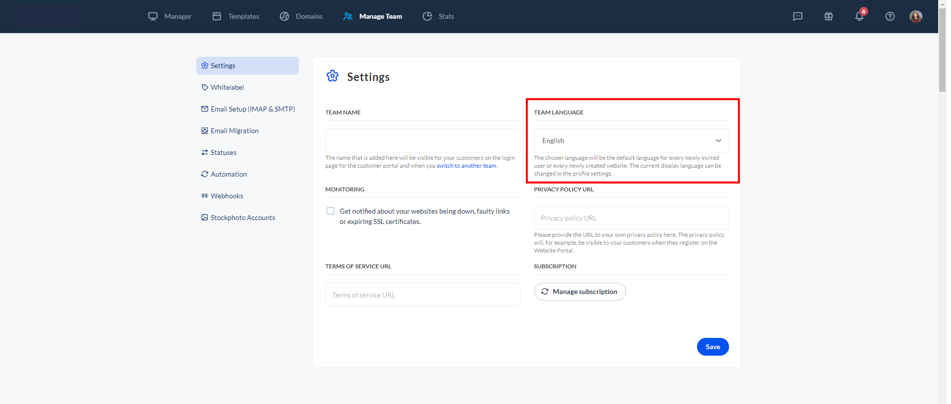Open the chat messages icon
The height and width of the screenshot is (404, 951).
pos(798,16)
